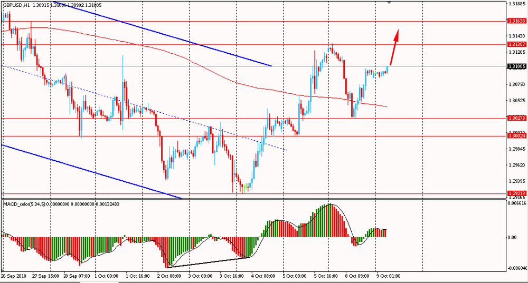Viewport: 528px width, 283px height.
Task: Select the 1.30273 red price level label
Action: pos(516,118)
